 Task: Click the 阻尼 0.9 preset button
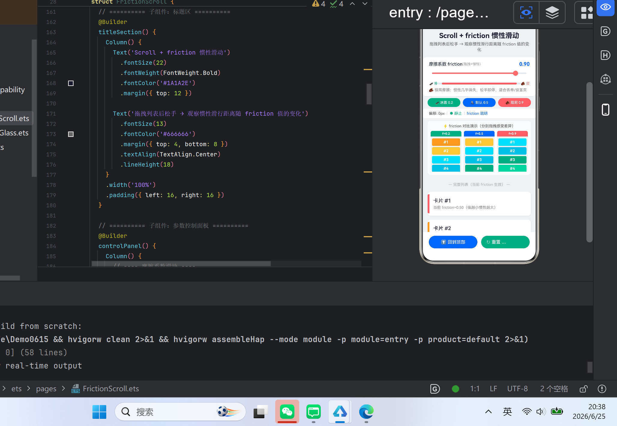click(x=514, y=102)
